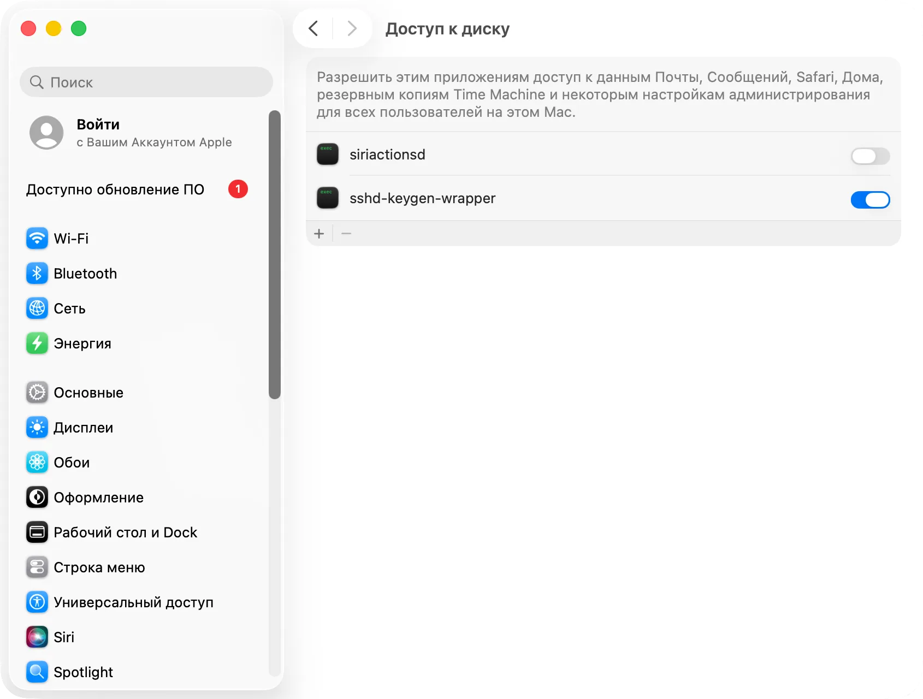The width and height of the screenshot is (923, 699).
Task: Click the Оформление label in sidebar
Action: pos(99,497)
